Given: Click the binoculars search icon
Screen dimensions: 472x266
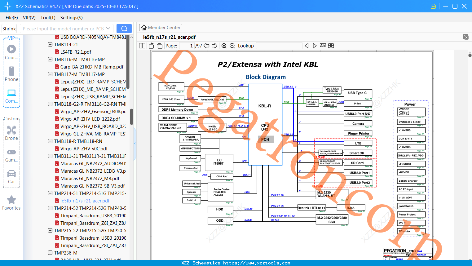Looking at the screenshot, I should coord(331,46).
